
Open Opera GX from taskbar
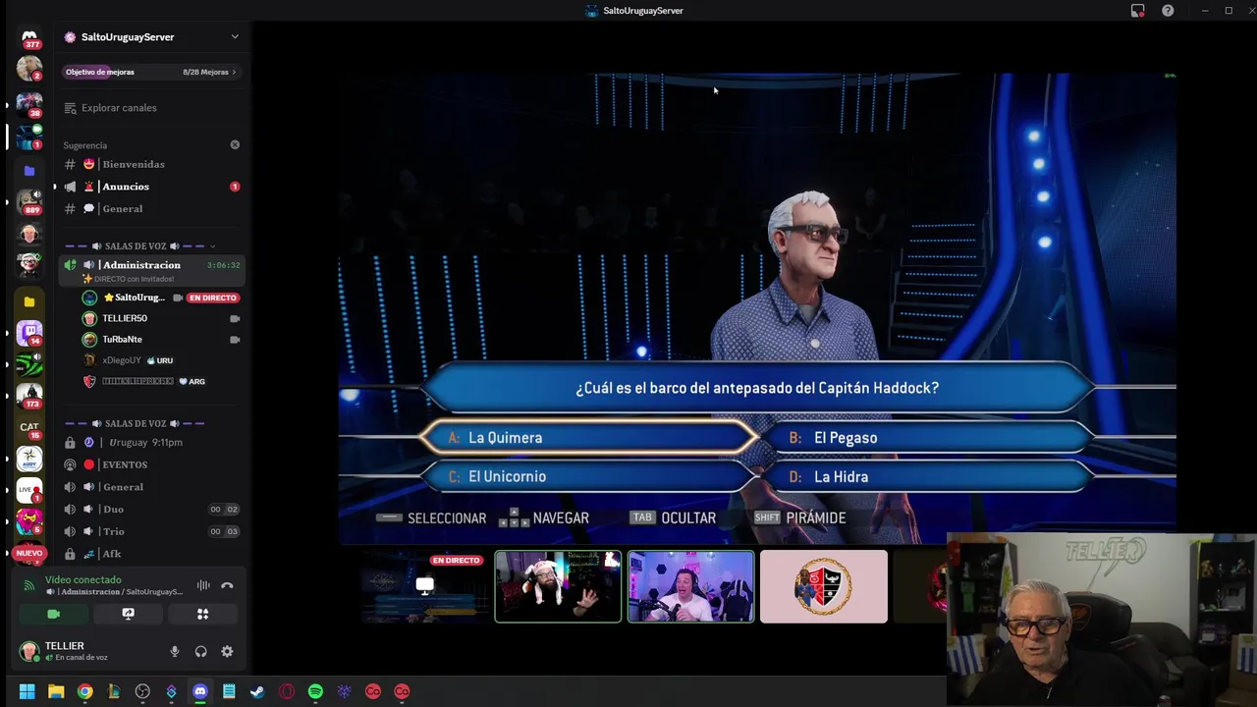point(287,691)
